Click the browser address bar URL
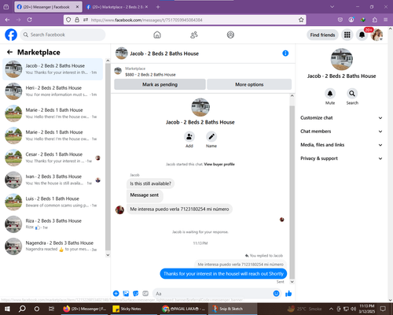 pyautogui.click(x=147, y=20)
